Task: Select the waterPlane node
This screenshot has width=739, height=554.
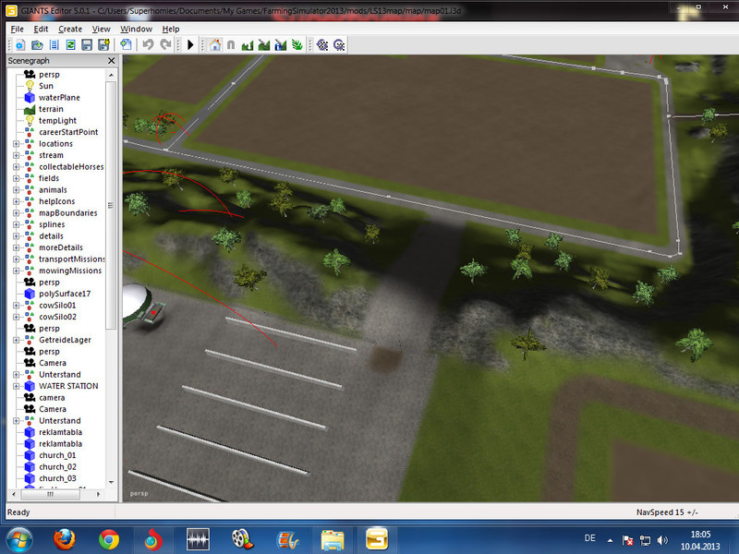Action: point(59,98)
